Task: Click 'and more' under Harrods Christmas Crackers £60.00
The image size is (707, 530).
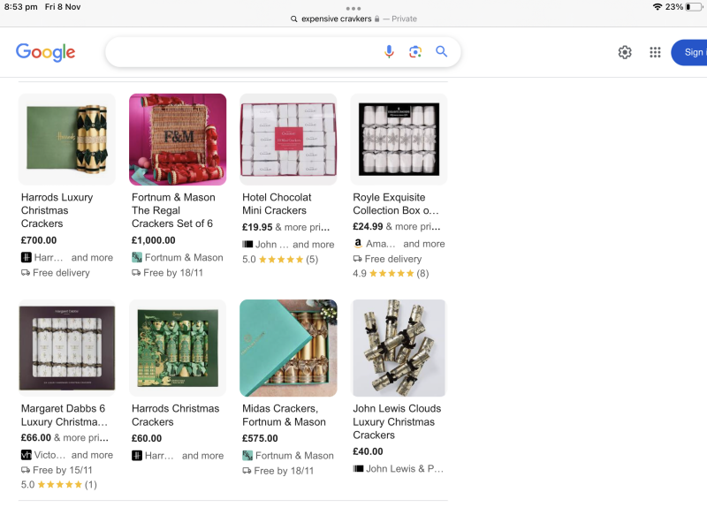Action: pyautogui.click(x=202, y=455)
